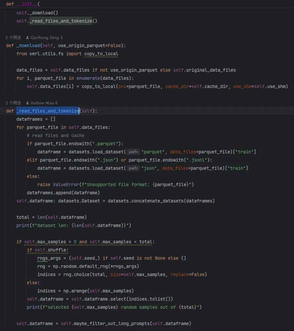
Task: Click 'ValueError' in the raise statement
Action: [66, 185]
